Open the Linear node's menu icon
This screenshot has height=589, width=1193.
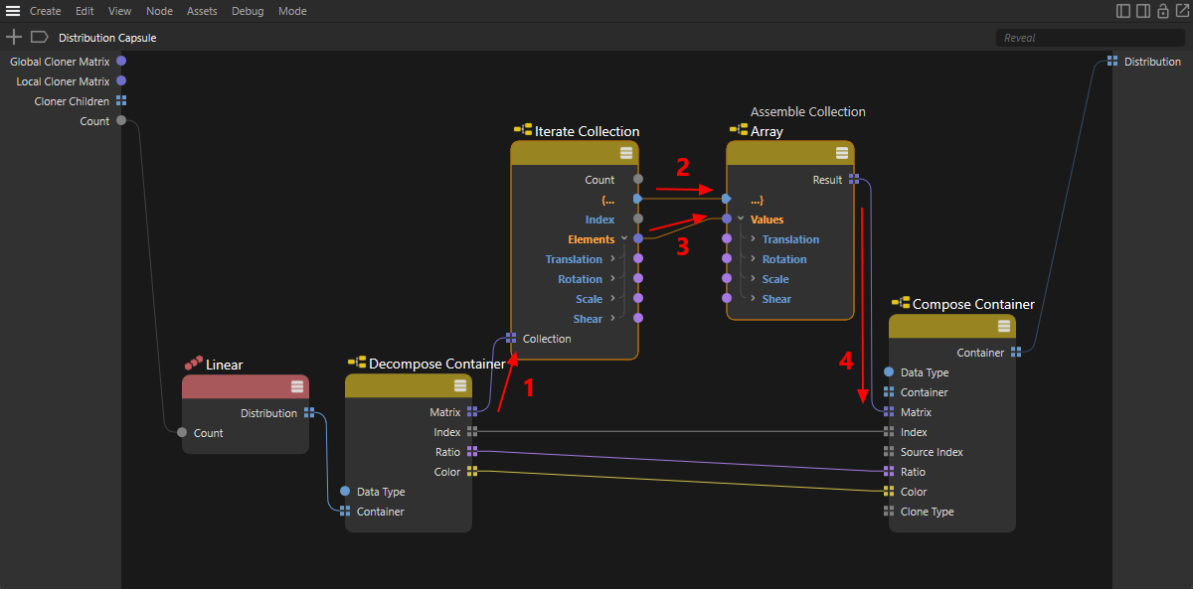coord(296,386)
